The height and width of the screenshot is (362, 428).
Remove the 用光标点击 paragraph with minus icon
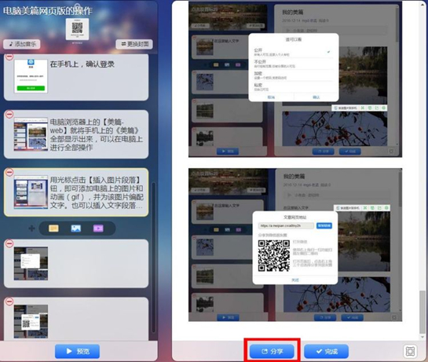coord(9,172)
